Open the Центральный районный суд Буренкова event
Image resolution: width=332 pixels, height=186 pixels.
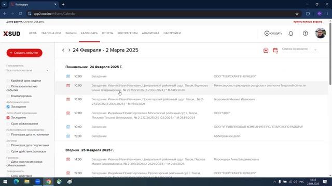click(150, 88)
